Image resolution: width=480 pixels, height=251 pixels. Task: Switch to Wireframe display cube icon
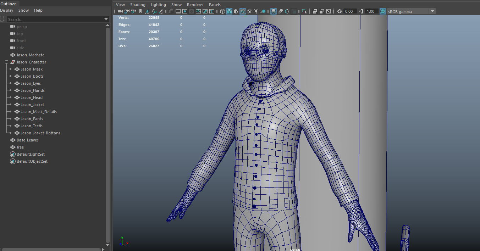click(x=223, y=11)
